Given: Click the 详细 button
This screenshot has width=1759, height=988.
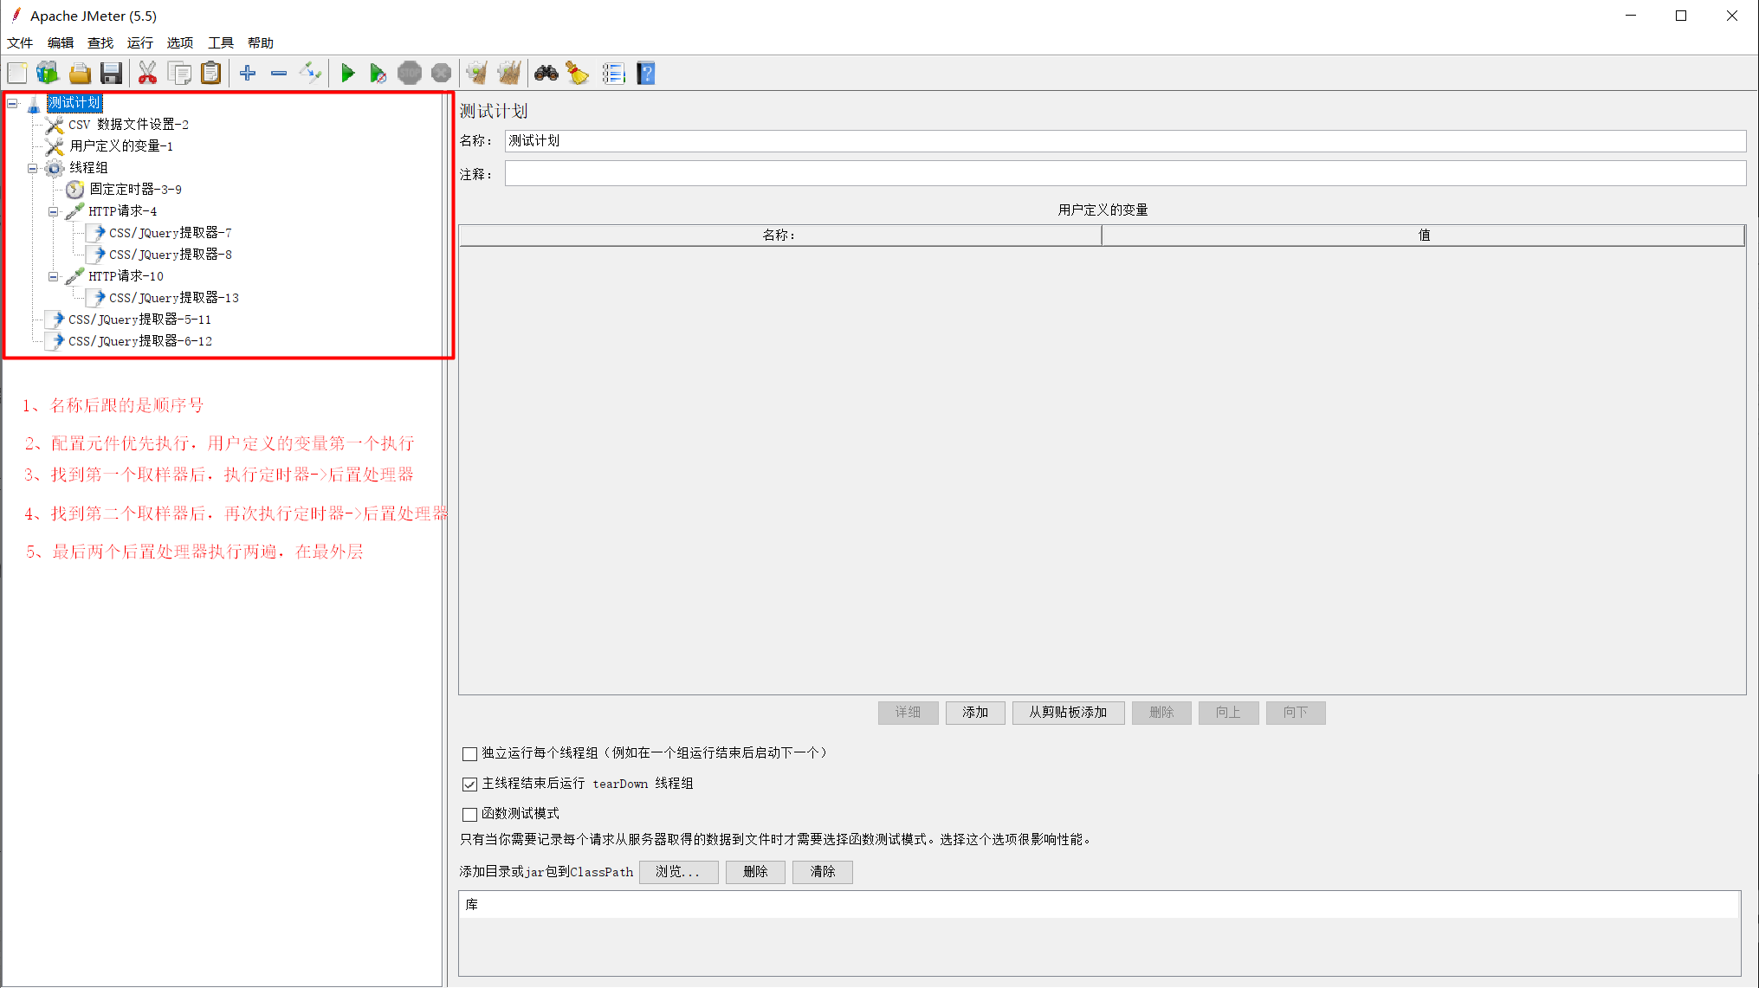Looking at the screenshot, I should pos(908,713).
